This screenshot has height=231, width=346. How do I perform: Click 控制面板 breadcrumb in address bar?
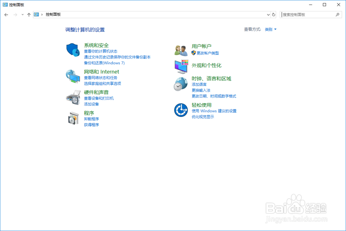53,15
